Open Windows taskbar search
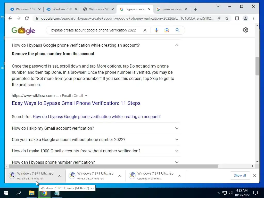Screen dimensions: 264x198 click(19, 193)
